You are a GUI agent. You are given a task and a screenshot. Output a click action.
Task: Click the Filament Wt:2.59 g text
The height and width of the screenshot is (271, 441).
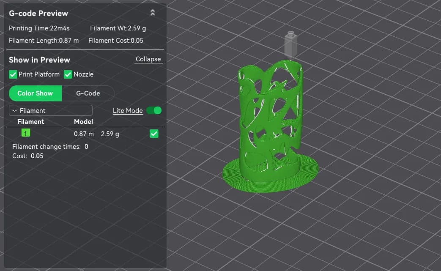tap(118, 28)
